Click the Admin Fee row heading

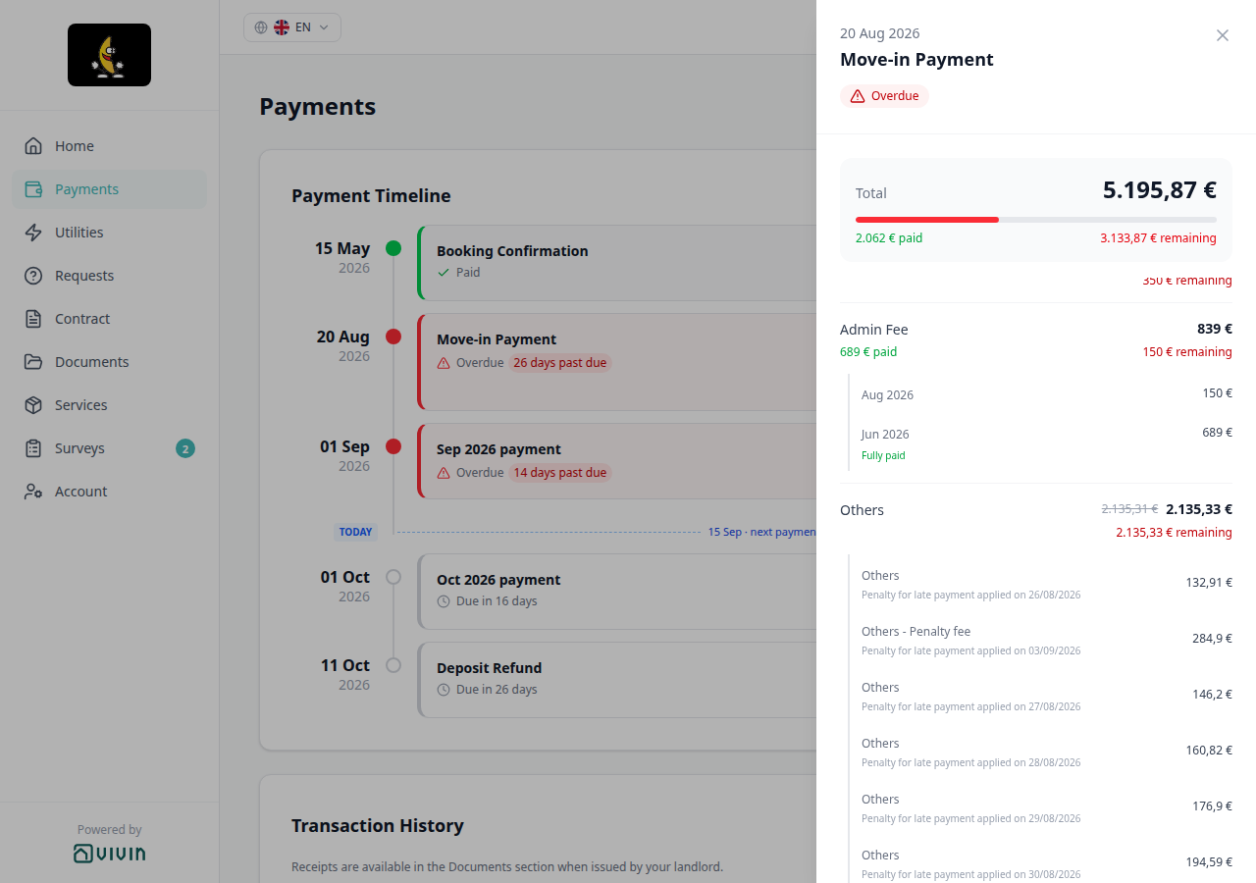(x=874, y=330)
